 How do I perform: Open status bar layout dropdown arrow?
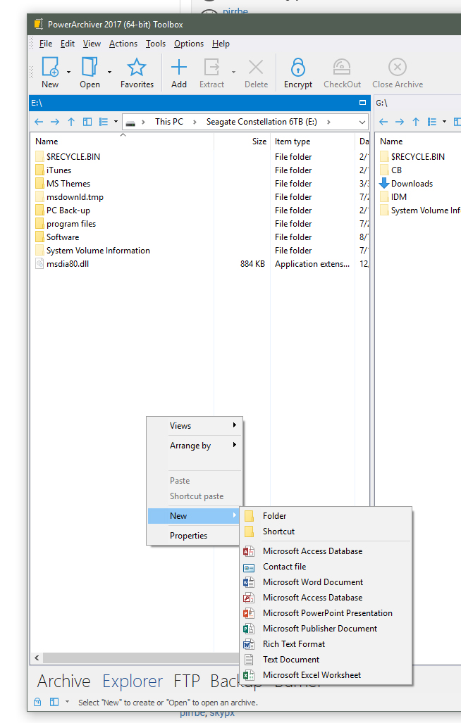tap(67, 702)
